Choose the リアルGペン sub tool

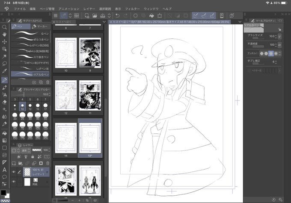pos(30,74)
